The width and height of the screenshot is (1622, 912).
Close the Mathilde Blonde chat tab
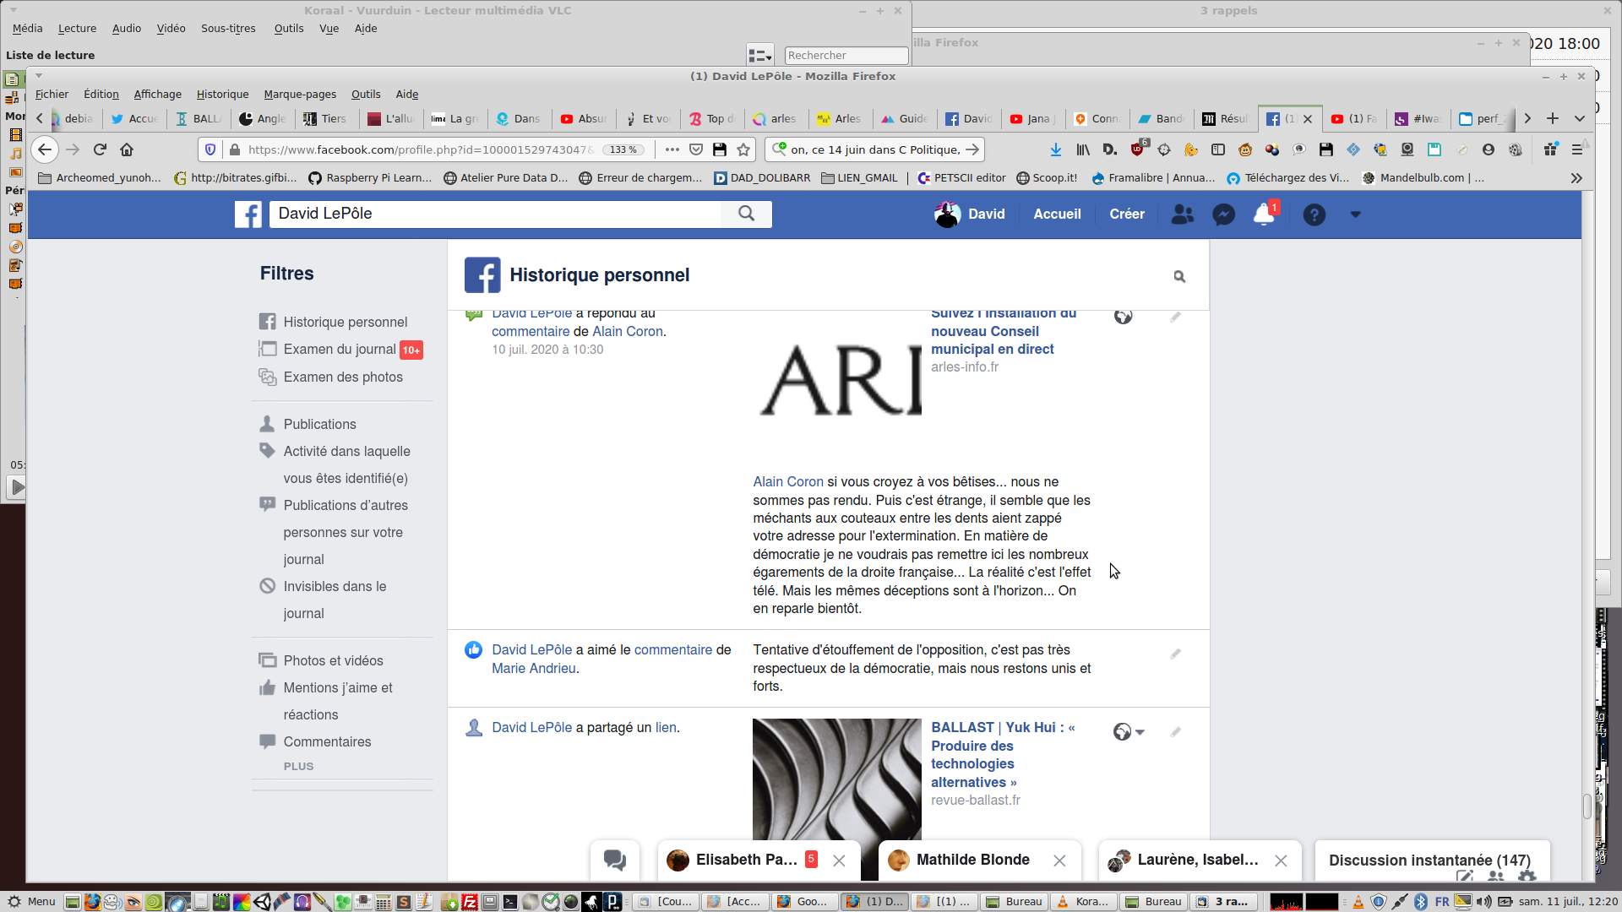point(1059,860)
